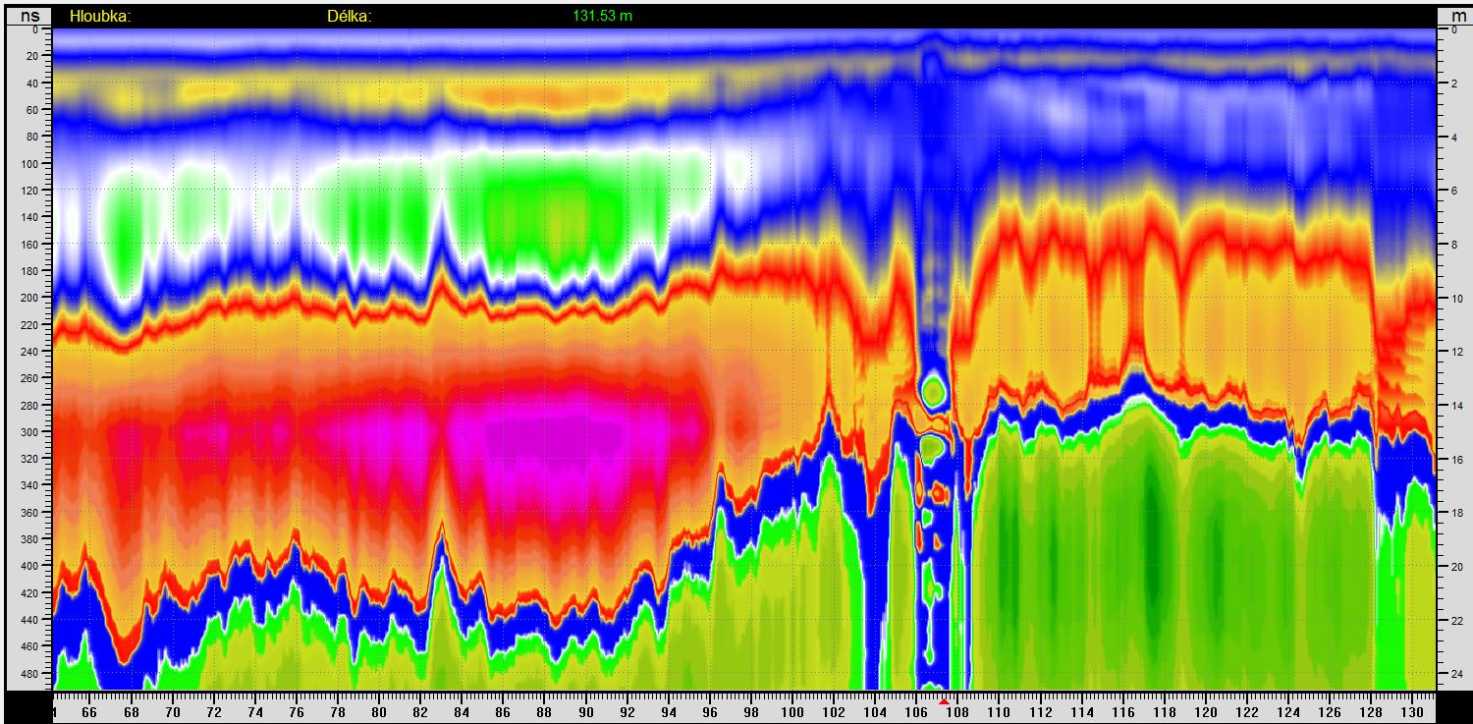Click 112 on the bottom distance ruler
1473x724 pixels.
[x=1041, y=712]
